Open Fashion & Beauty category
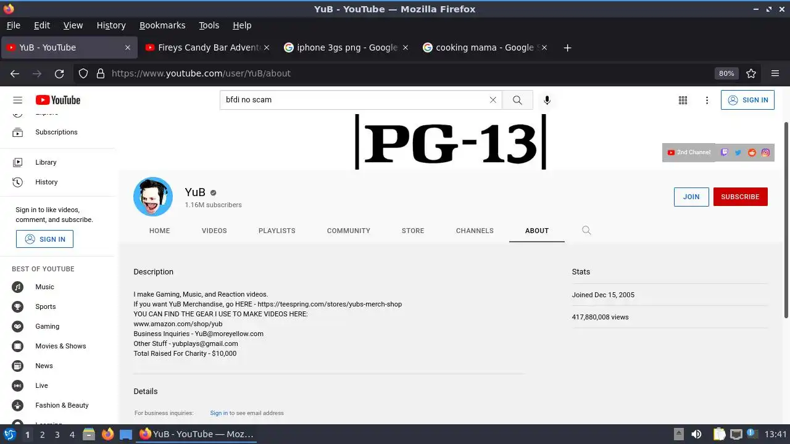 (x=57, y=405)
